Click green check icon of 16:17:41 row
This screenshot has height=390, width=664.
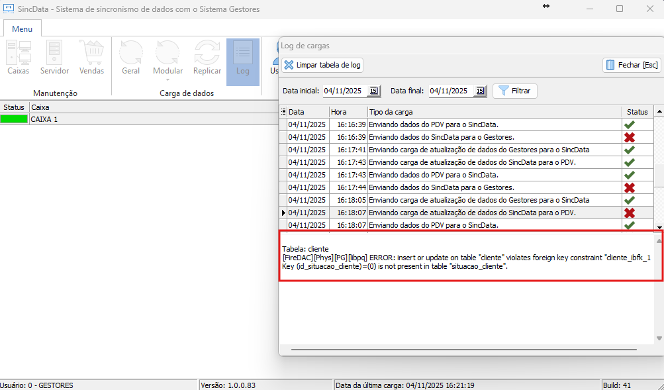(x=630, y=150)
